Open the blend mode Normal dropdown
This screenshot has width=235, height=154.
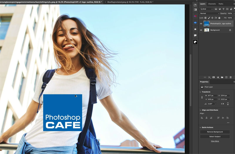pos(209,13)
